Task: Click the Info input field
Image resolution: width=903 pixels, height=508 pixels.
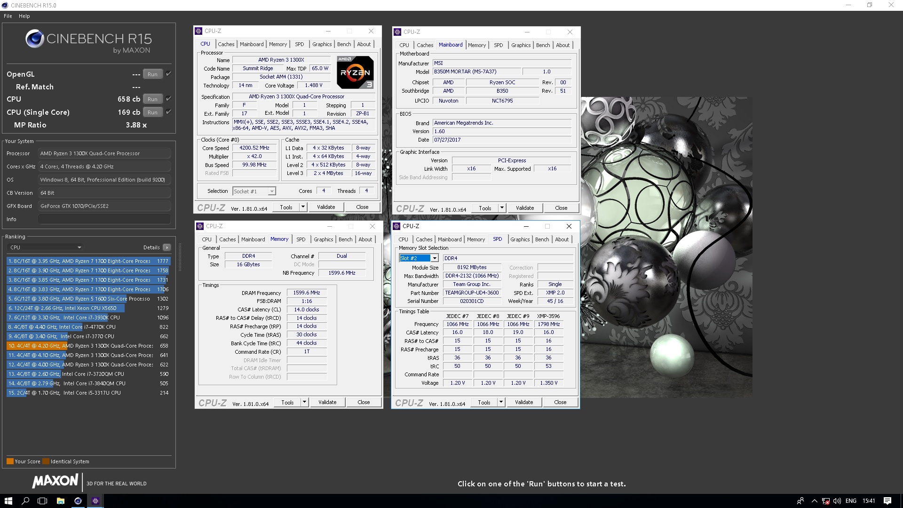Action: point(104,219)
